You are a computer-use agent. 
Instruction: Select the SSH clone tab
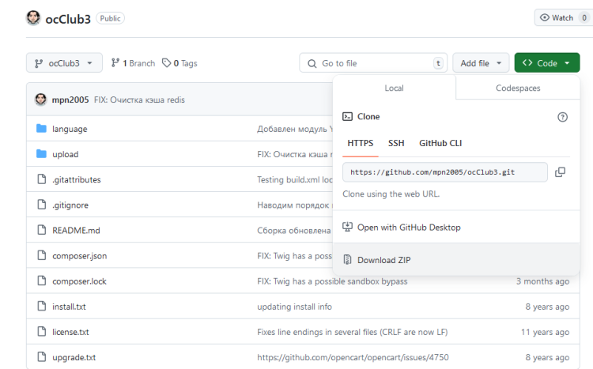[396, 143]
